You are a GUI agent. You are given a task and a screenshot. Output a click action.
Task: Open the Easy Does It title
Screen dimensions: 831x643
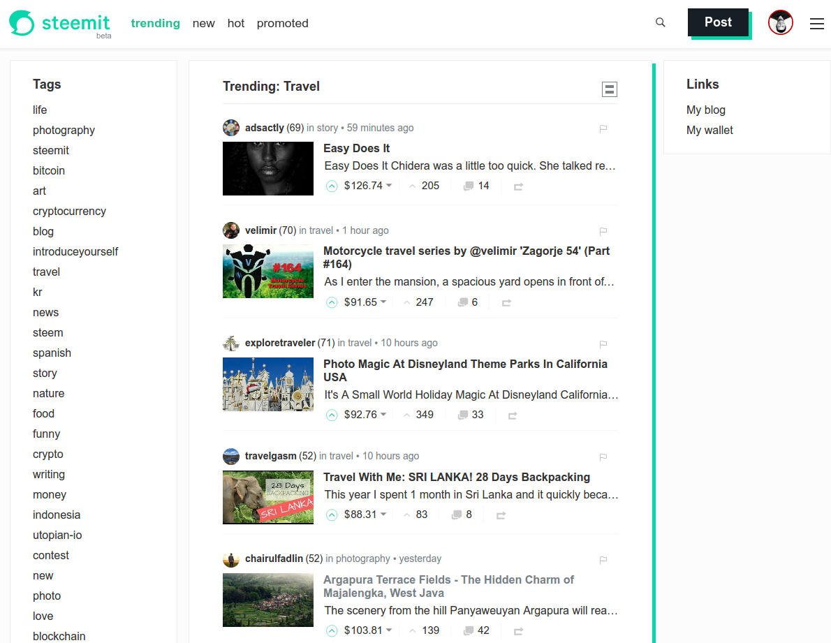(x=357, y=148)
